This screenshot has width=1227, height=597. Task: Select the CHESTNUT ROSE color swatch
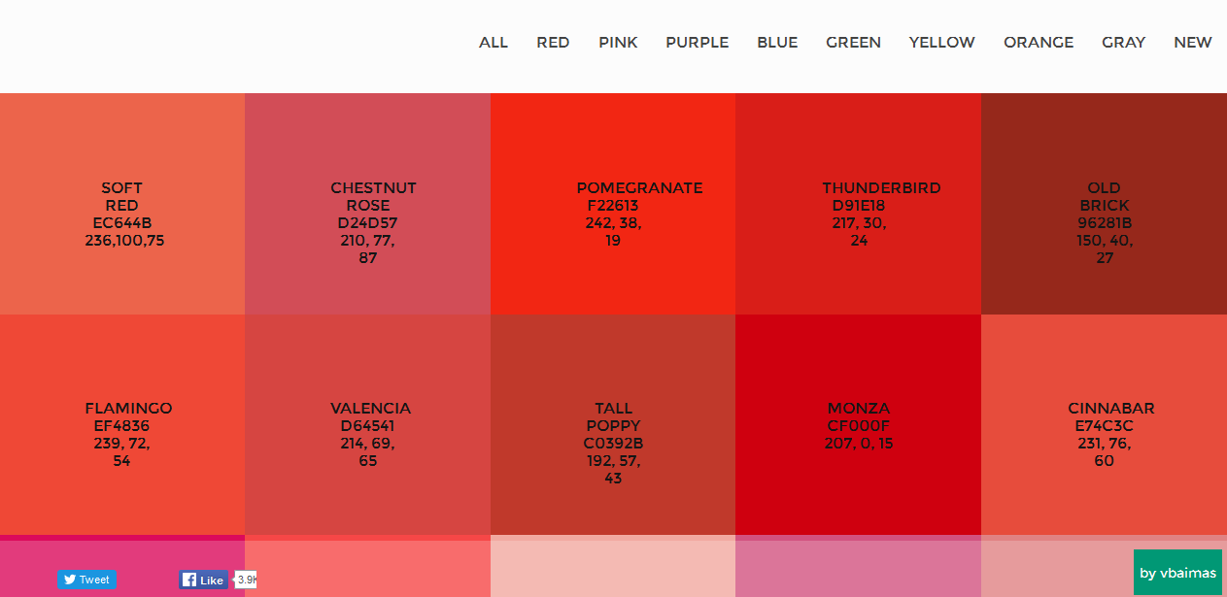coord(367,204)
